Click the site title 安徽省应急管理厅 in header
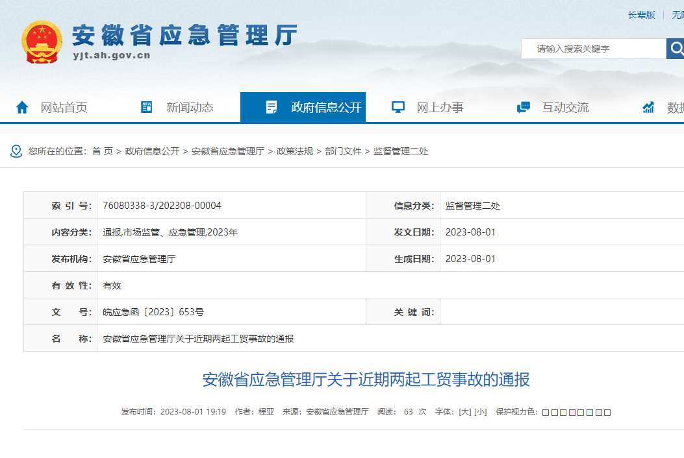Viewport: 684px width, 458px height. click(185, 35)
